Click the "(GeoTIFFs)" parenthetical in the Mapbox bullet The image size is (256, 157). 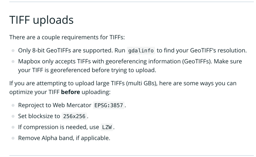[x=197, y=61]
